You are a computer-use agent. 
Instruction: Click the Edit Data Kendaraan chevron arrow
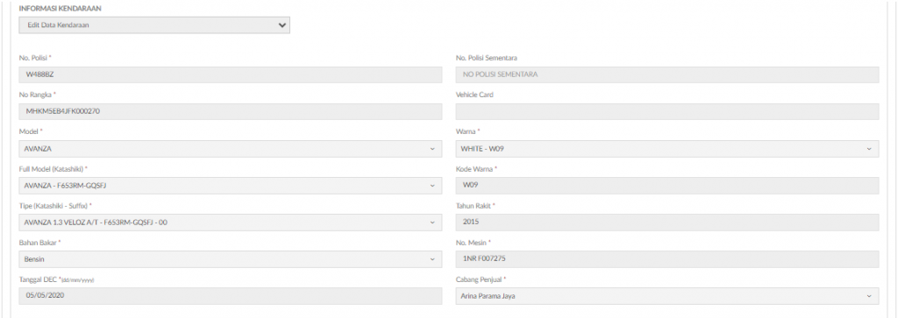click(282, 25)
